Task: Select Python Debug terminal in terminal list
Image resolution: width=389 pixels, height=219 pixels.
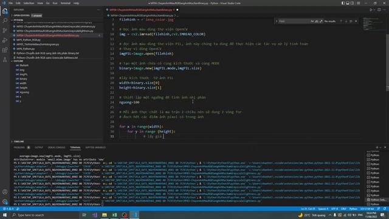Action: (x=377, y=200)
